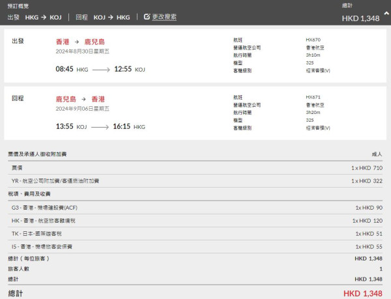391x299 pixels.
Task: Select the date 2024年9月06日星期五
Action: click(x=83, y=109)
